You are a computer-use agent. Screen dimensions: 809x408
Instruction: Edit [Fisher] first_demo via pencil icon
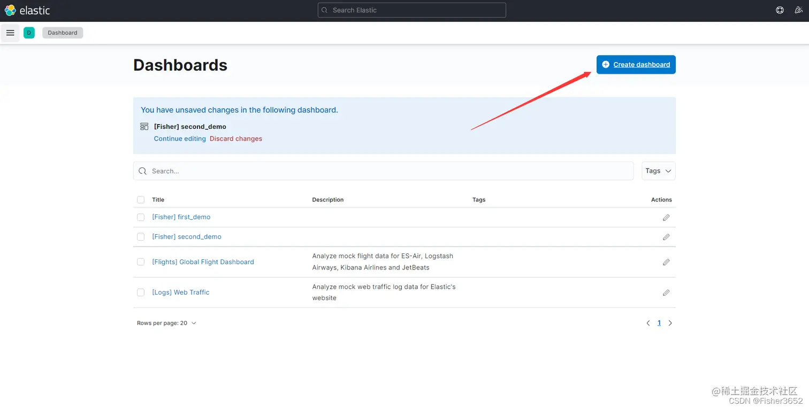coord(666,218)
